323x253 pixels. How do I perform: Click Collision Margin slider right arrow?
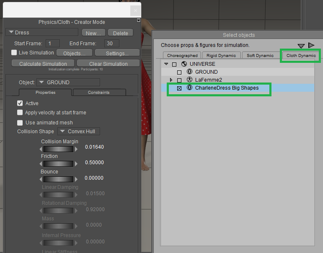[x=76, y=149]
